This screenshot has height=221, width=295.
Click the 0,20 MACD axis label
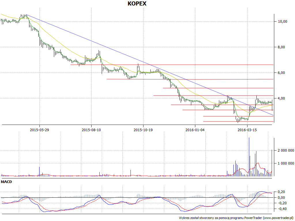coord(281,192)
